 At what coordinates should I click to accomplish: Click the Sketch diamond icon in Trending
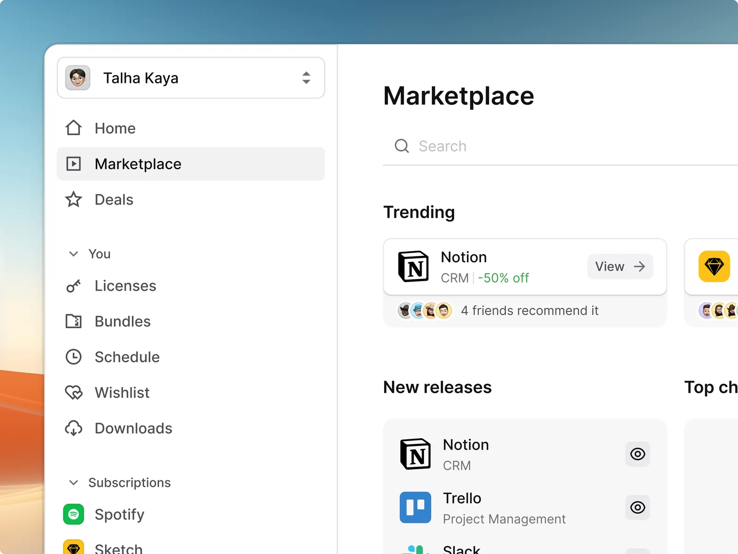click(x=714, y=266)
